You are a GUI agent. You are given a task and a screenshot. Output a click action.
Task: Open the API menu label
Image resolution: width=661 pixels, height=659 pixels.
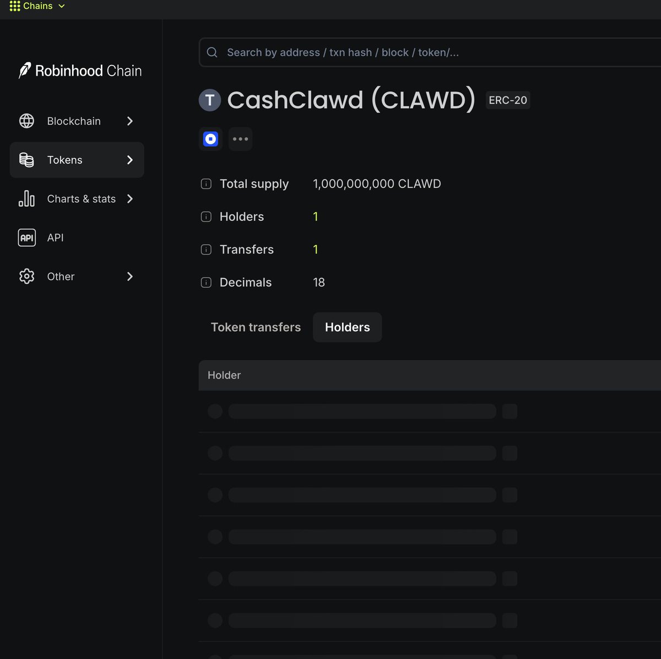55,237
